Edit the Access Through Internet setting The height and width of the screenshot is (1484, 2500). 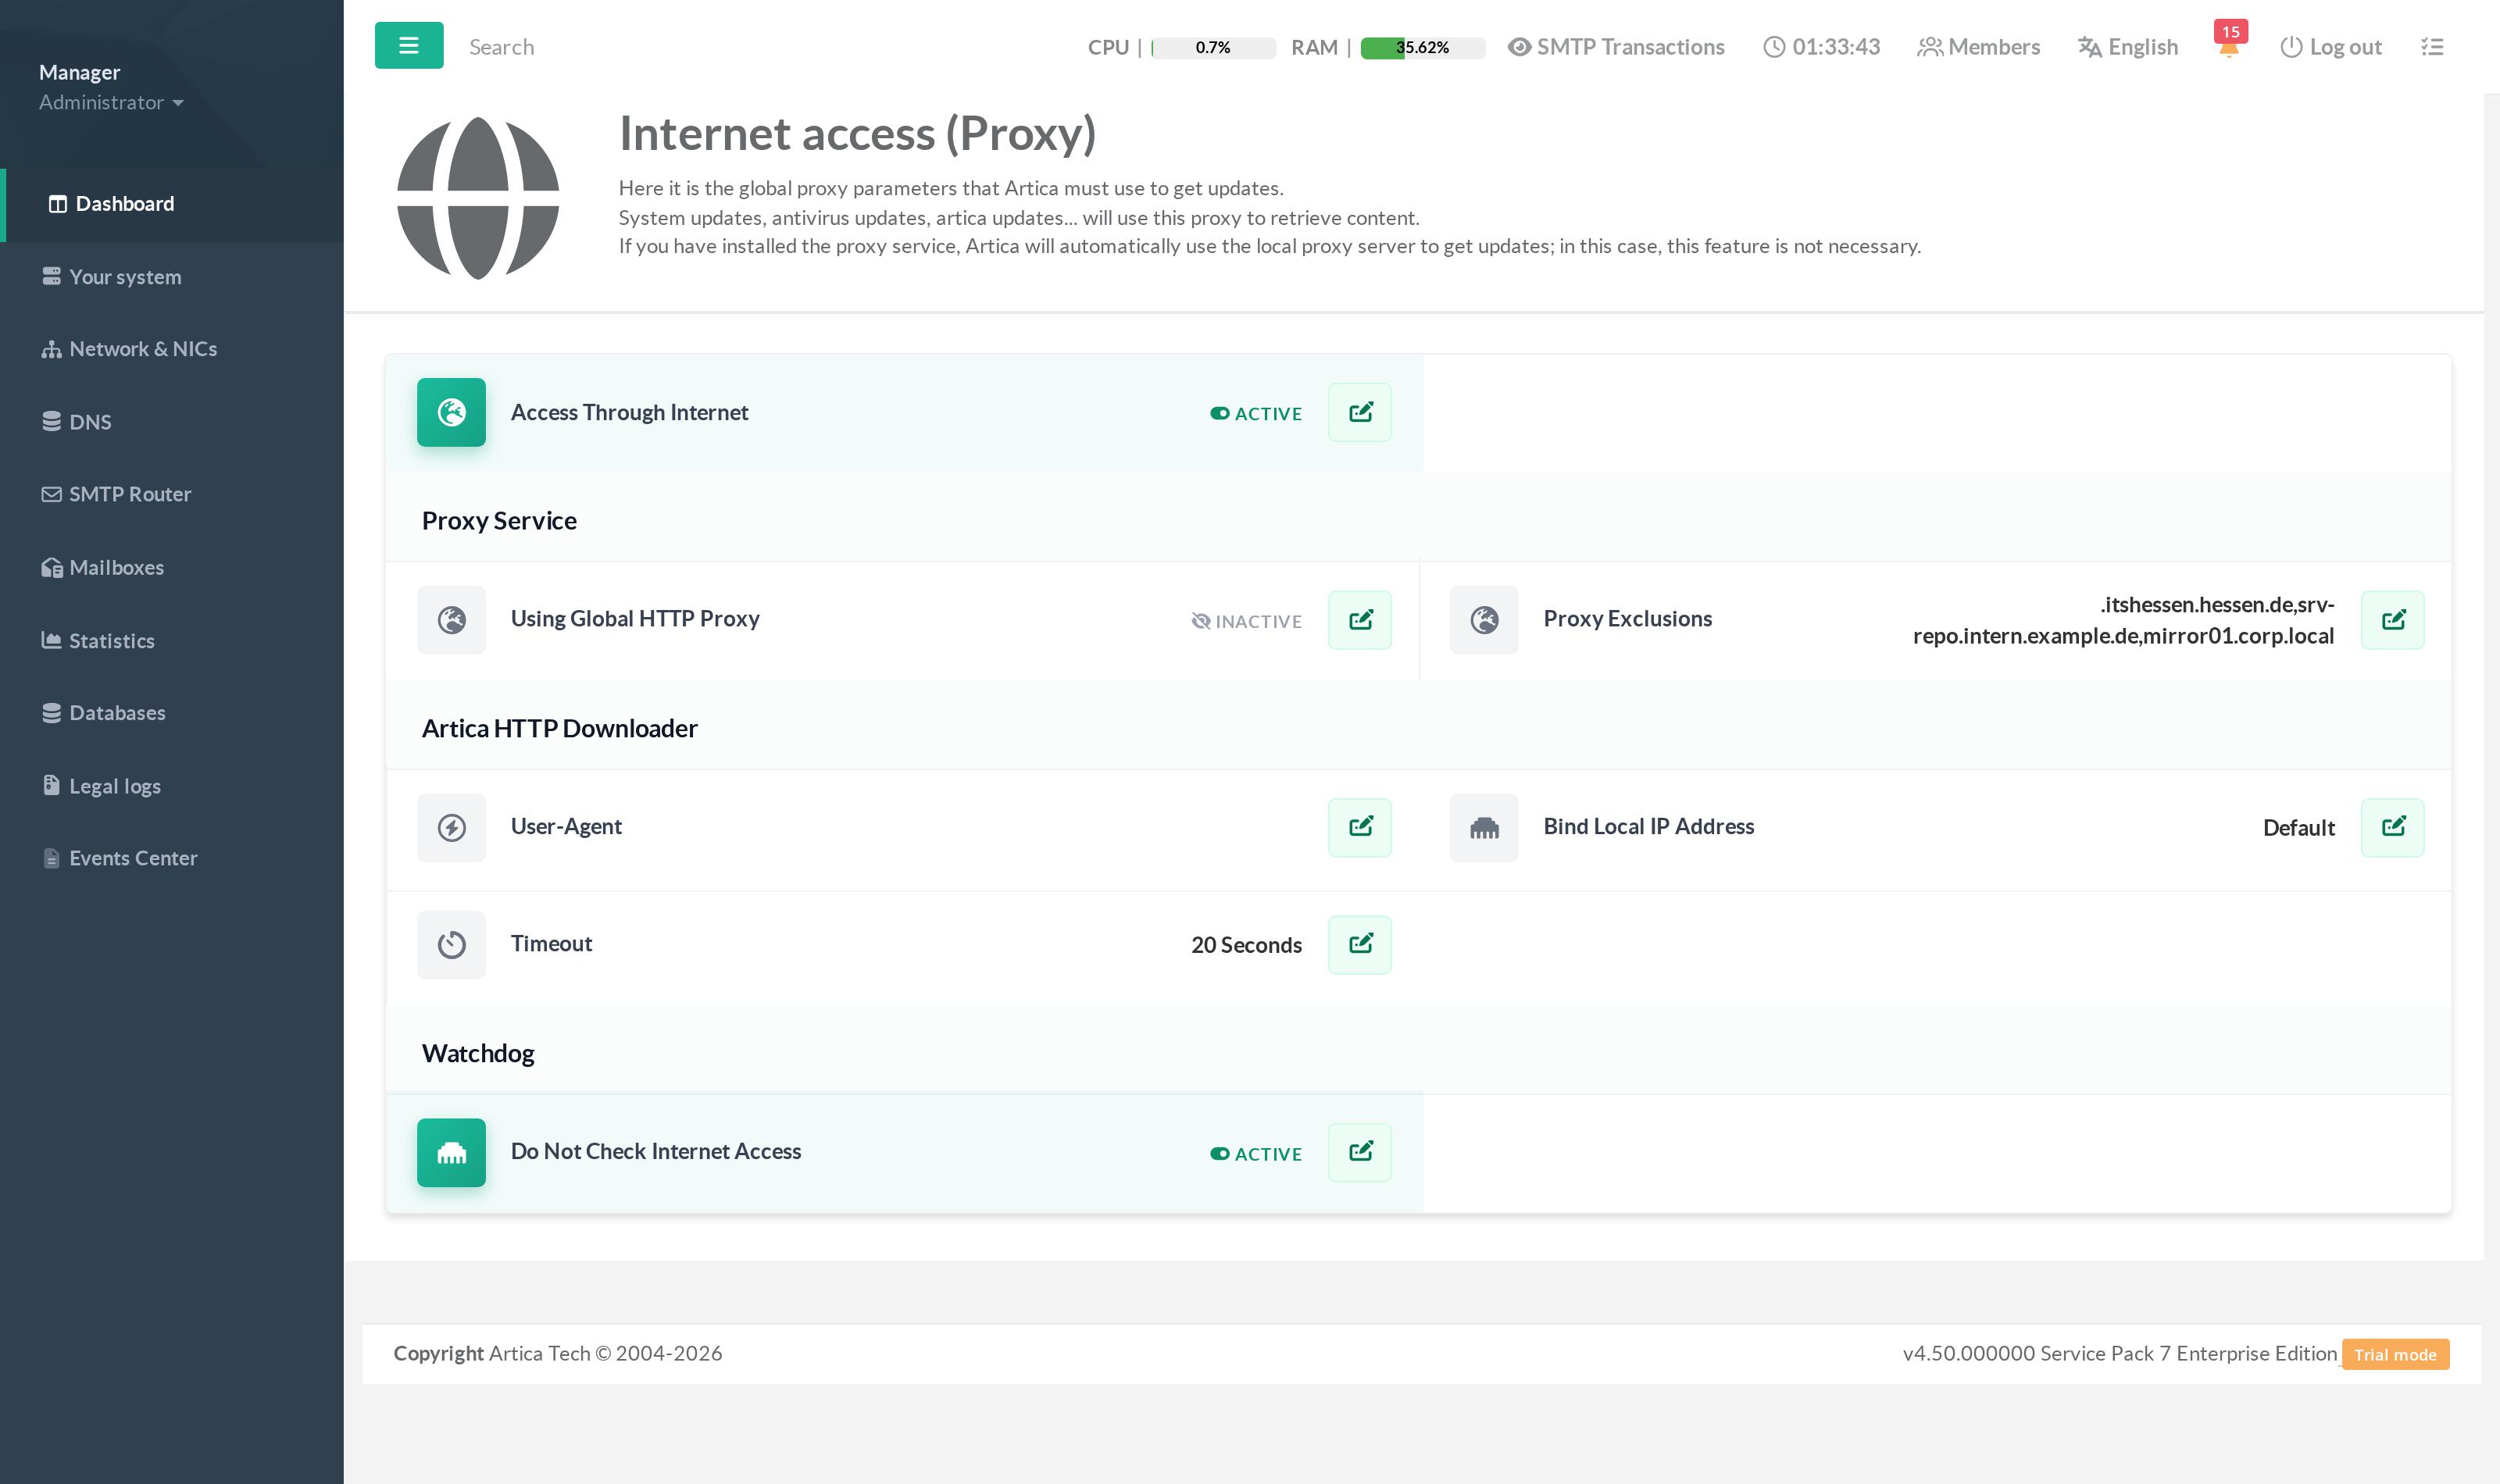coord(1360,412)
